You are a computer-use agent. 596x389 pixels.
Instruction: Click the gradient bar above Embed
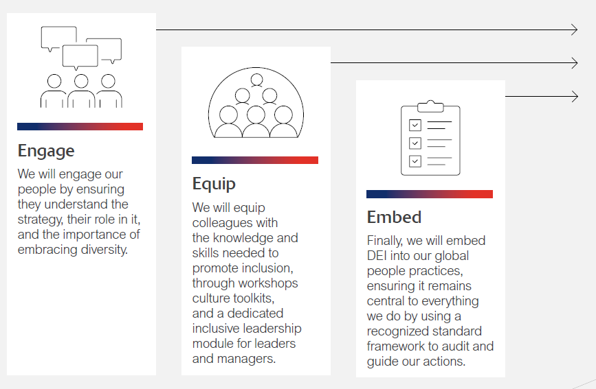429,194
